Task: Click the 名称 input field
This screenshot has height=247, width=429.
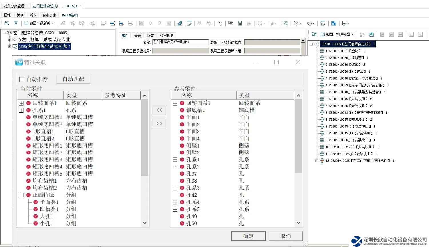Action: [180, 42]
